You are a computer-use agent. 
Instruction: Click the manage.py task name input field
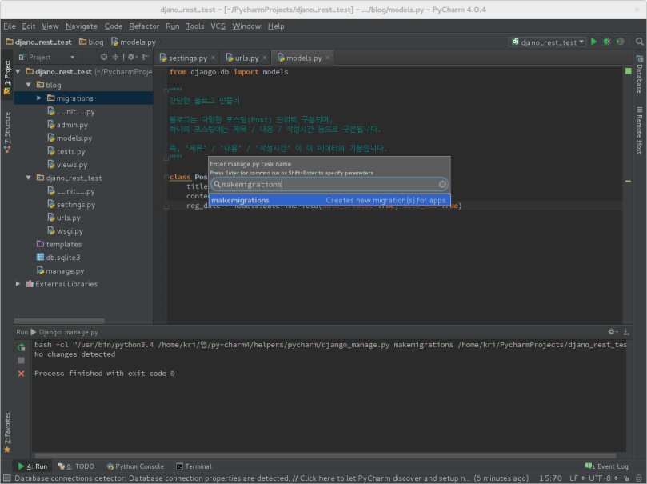pyautogui.click(x=329, y=184)
